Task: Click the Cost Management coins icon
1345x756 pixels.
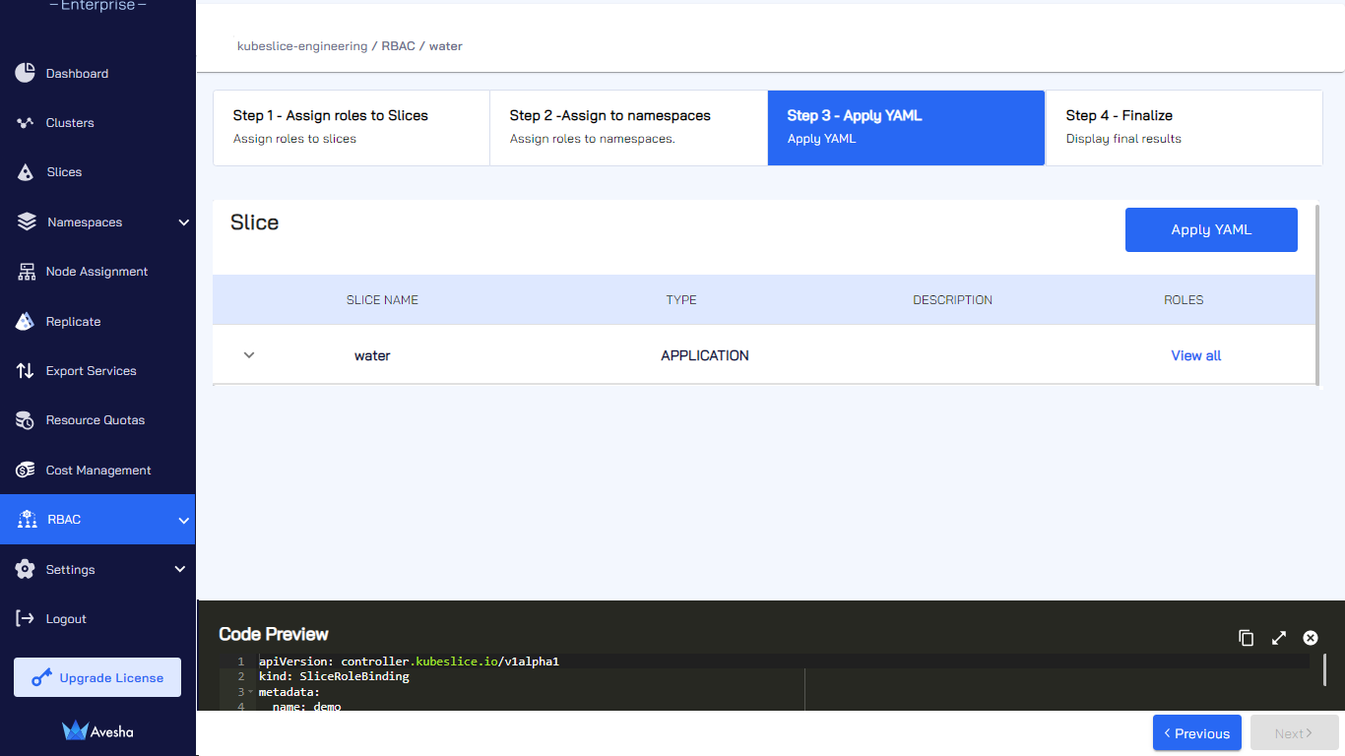Action: pos(26,471)
